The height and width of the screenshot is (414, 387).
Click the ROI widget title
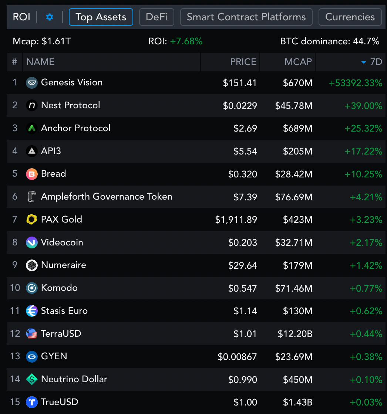tap(21, 17)
